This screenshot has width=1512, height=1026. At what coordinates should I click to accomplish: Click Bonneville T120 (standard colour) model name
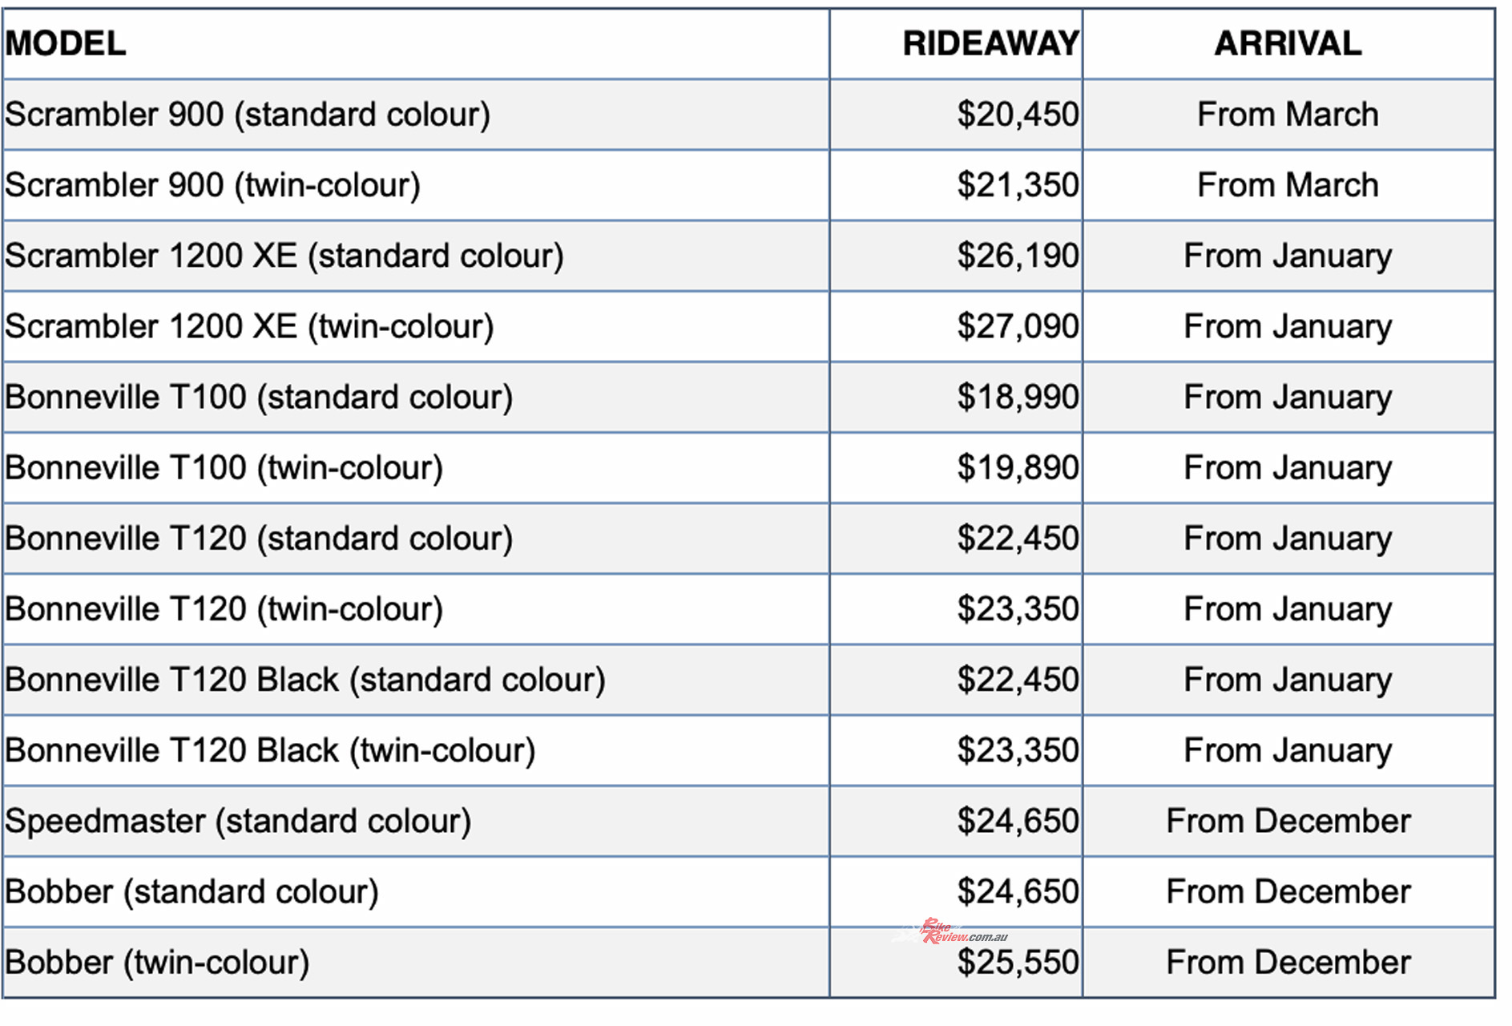[259, 538]
